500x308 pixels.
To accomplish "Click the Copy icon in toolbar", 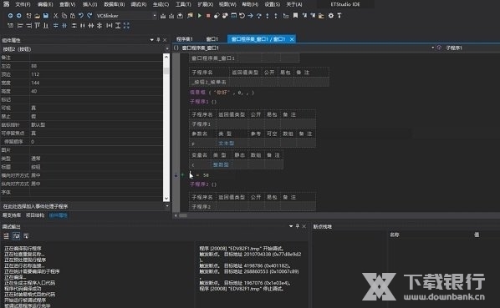I will (x=64, y=16).
